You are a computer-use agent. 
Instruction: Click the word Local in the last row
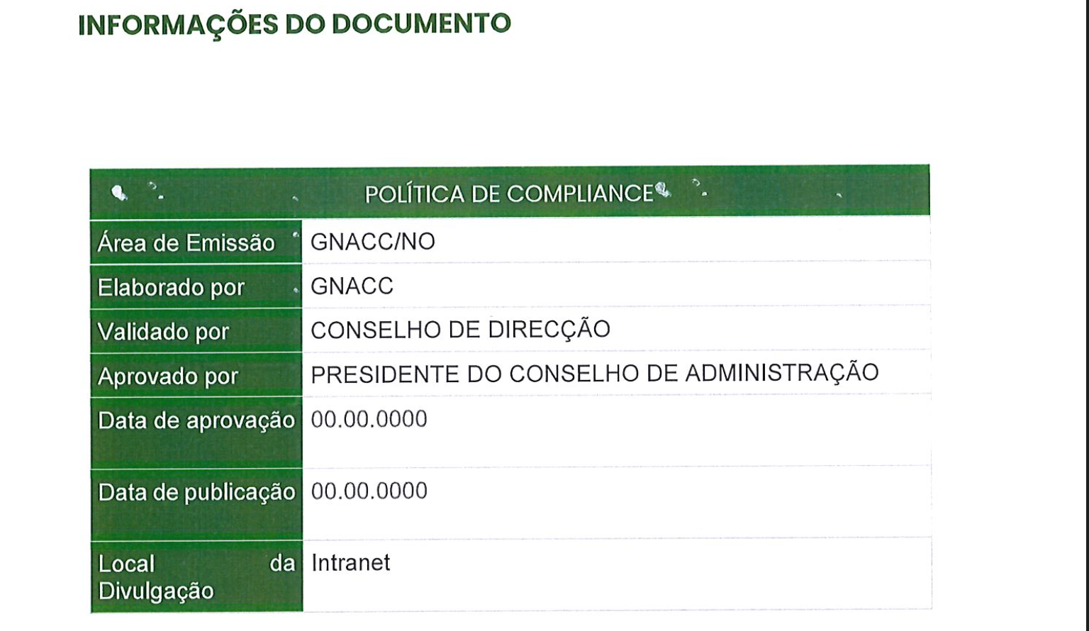126,564
